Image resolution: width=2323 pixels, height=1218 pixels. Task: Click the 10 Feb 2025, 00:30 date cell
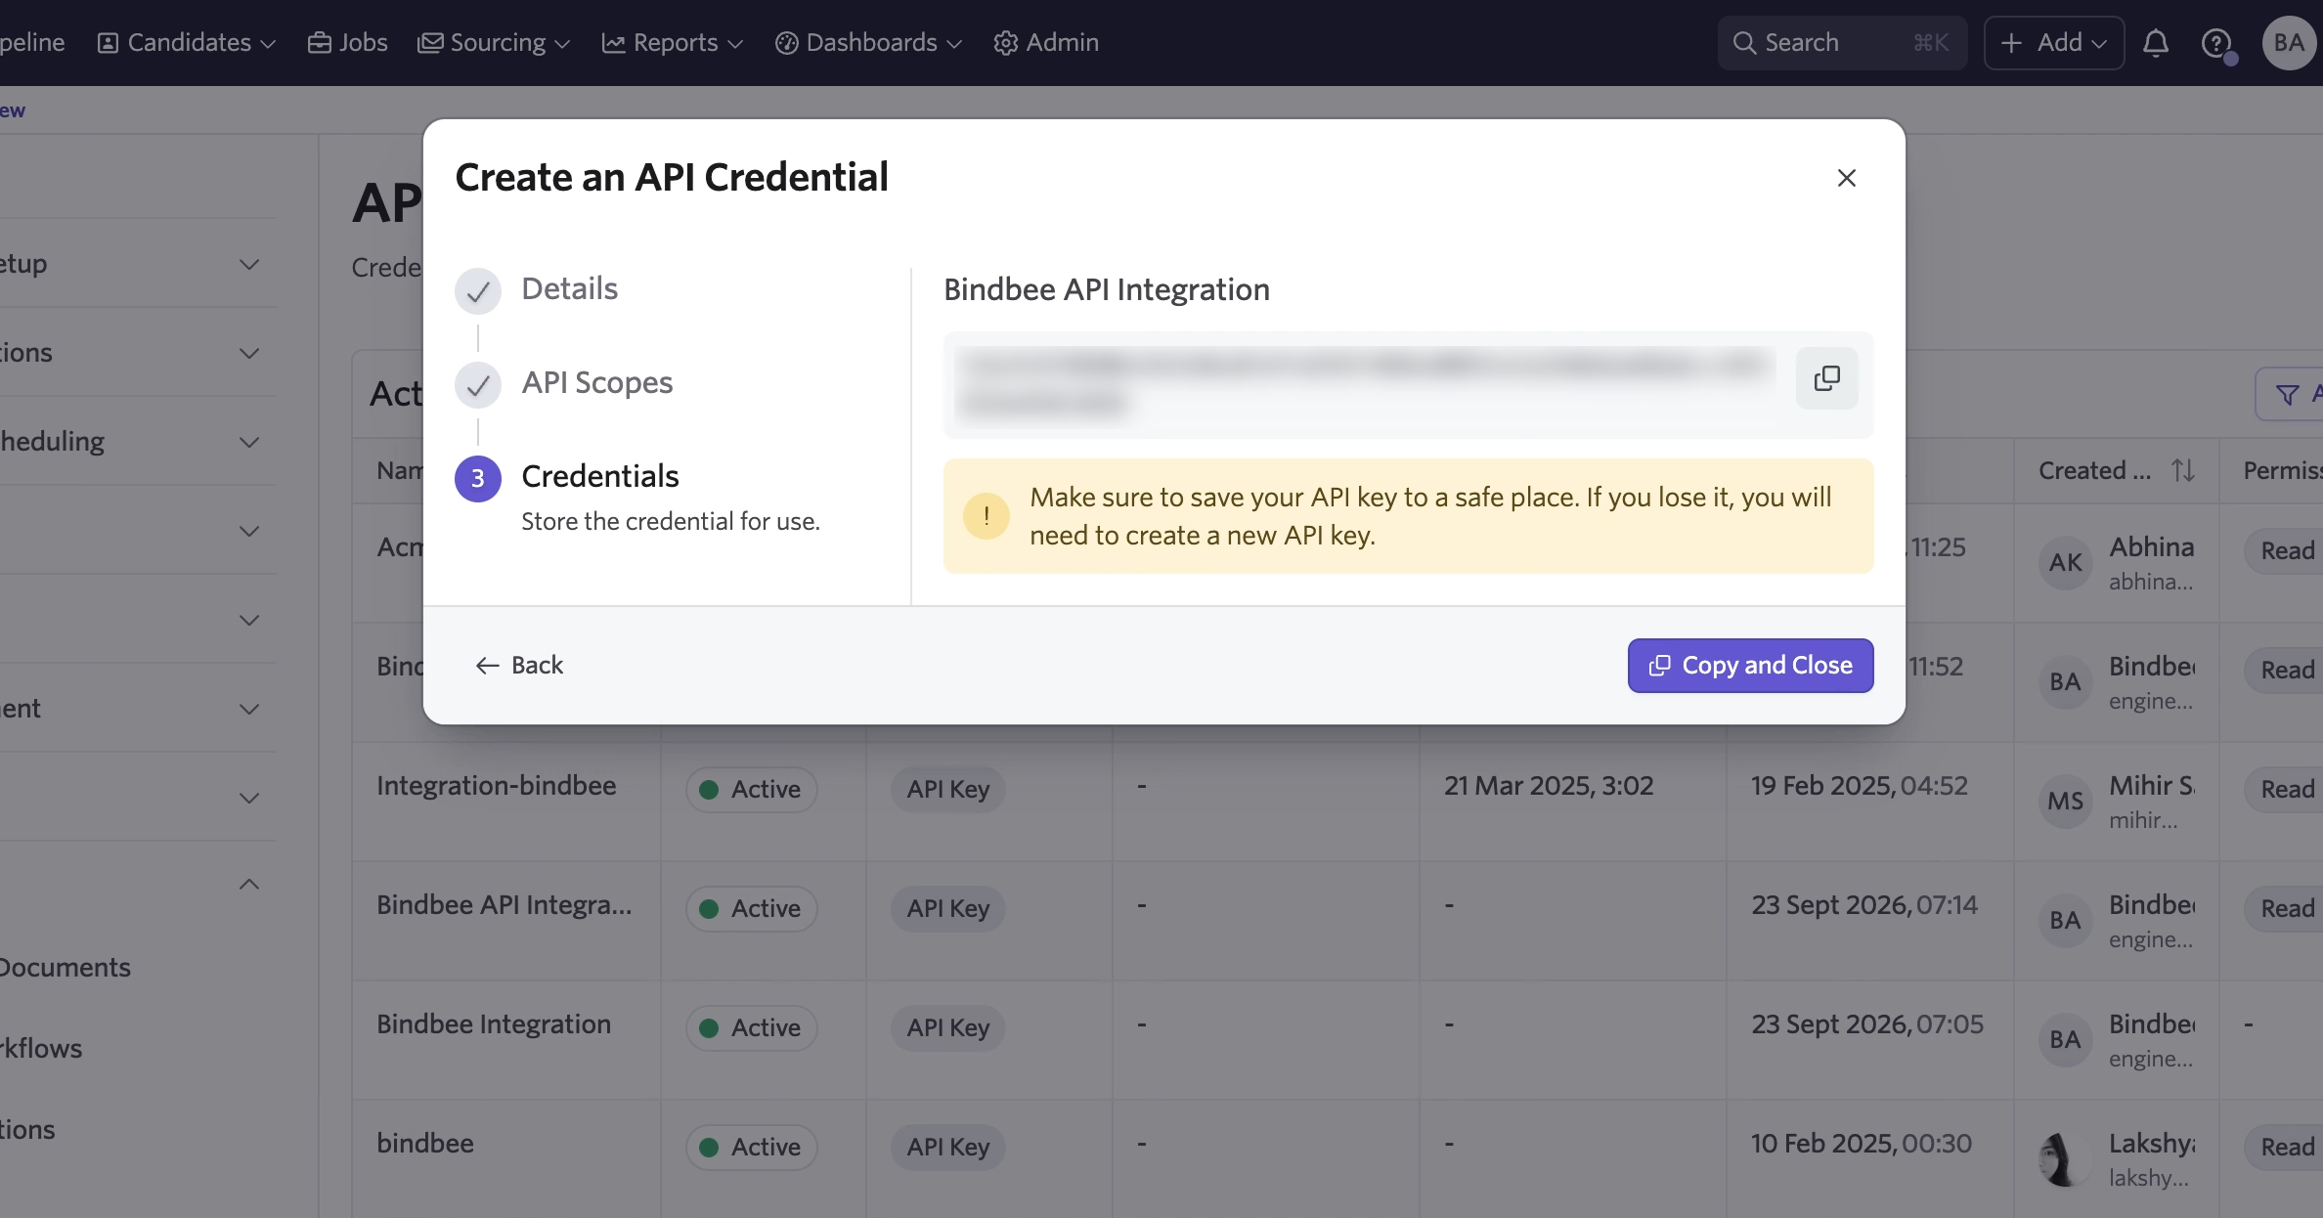[1861, 1144]
